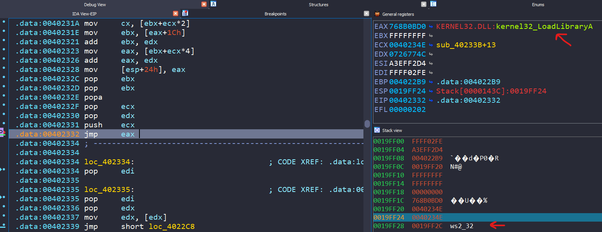This screenshot has width=602, height=232.
Task: Click the Breakpoints tab icon
Action: 185,13
